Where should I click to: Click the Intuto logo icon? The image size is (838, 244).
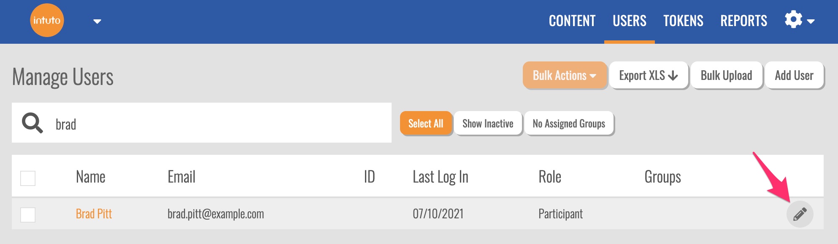click(x=47, y=20)
